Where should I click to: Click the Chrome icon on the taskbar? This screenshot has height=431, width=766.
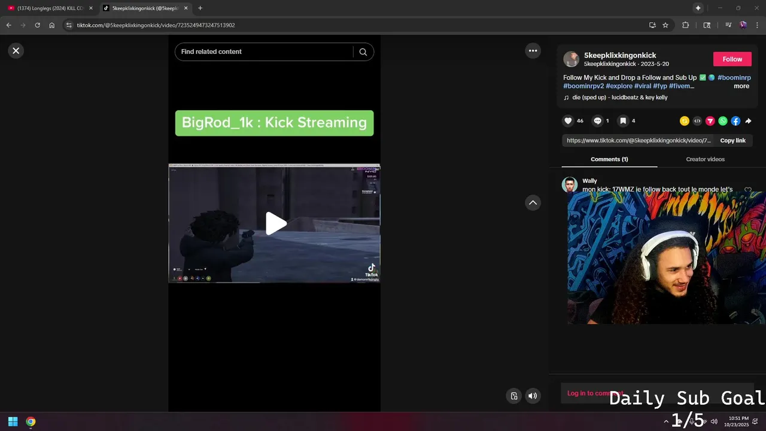(x=31, y=421)
